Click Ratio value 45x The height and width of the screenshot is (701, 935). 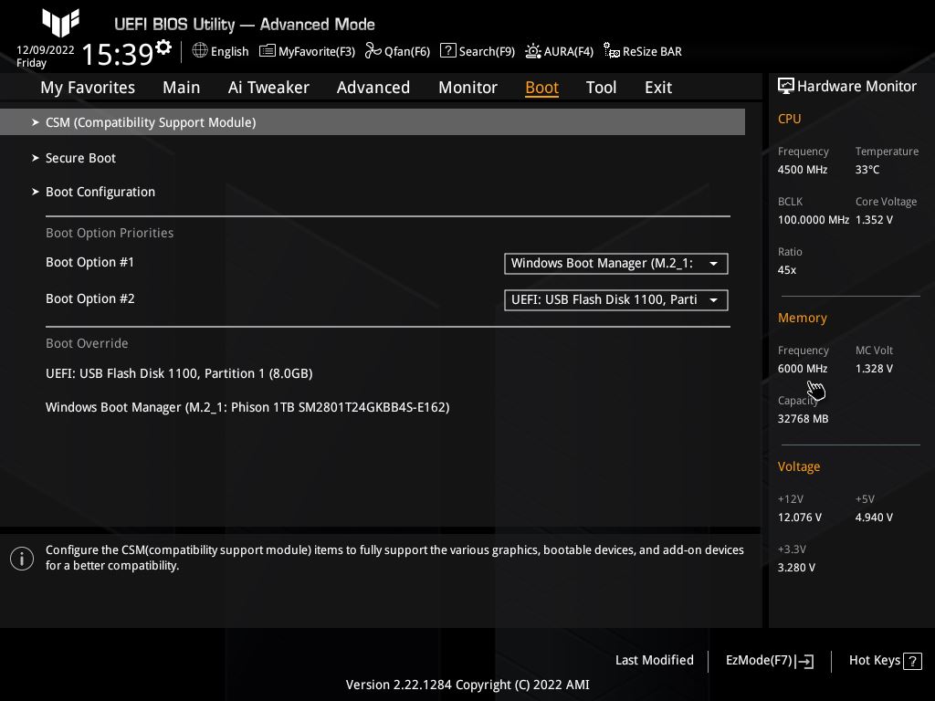pyautogui.click(x=786, y=270)
